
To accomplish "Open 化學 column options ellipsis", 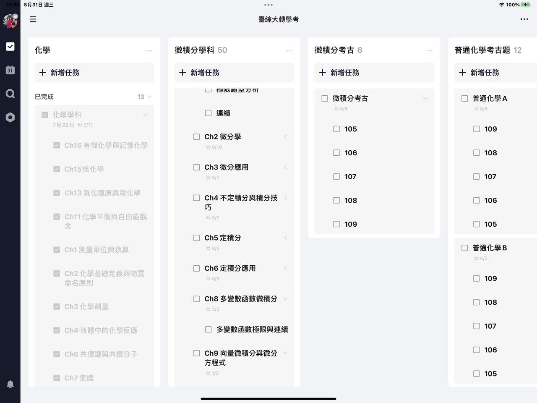I will [x=149, y=50].
